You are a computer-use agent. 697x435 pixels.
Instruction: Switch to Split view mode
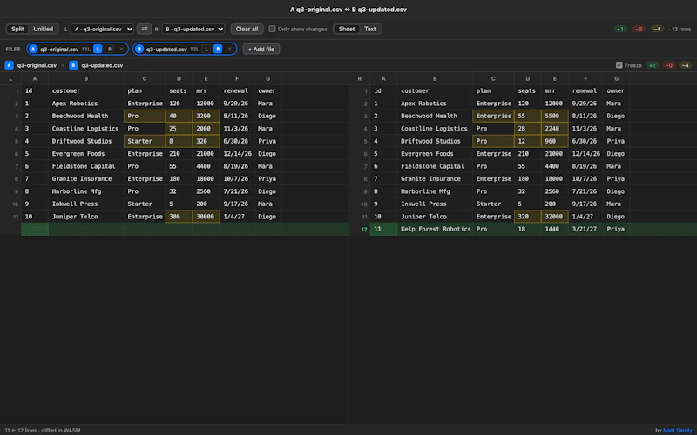(x=17, y=29)
